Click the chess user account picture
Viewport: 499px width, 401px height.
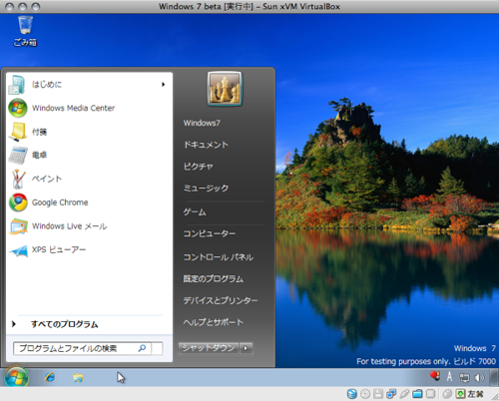coord(225,89)
